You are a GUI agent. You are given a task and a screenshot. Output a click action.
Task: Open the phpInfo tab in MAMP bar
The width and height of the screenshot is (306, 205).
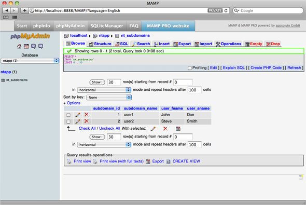coord(41,26)
